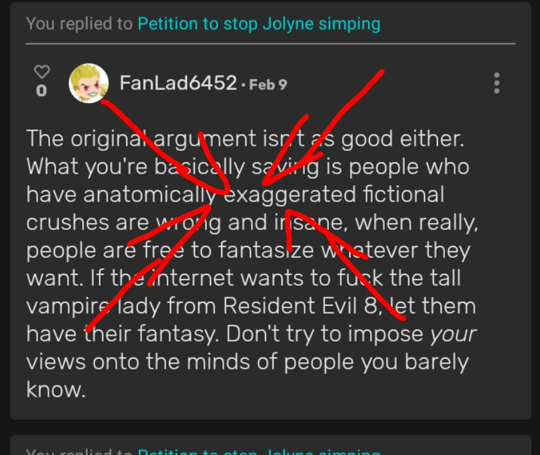Click the zero like count number
The height and width of the screenshot is (455, 540).
(x=41, y=91)
